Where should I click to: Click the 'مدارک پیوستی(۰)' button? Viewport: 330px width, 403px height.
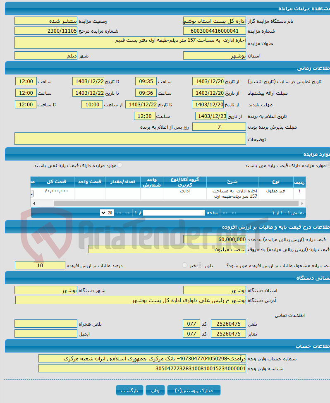pos(194,391)
